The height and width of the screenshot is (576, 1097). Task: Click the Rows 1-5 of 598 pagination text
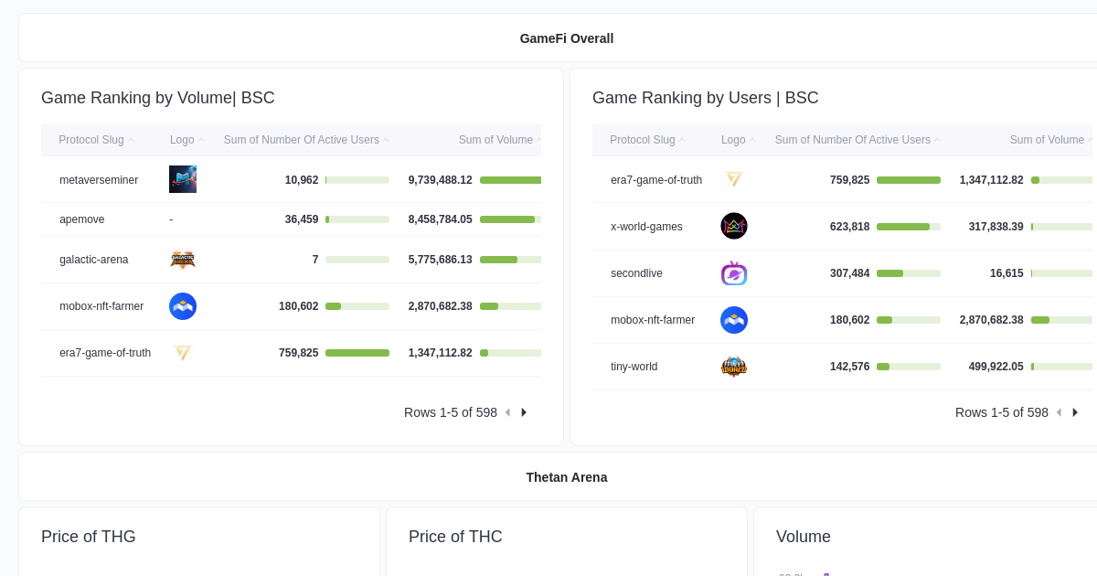point(451,412)
